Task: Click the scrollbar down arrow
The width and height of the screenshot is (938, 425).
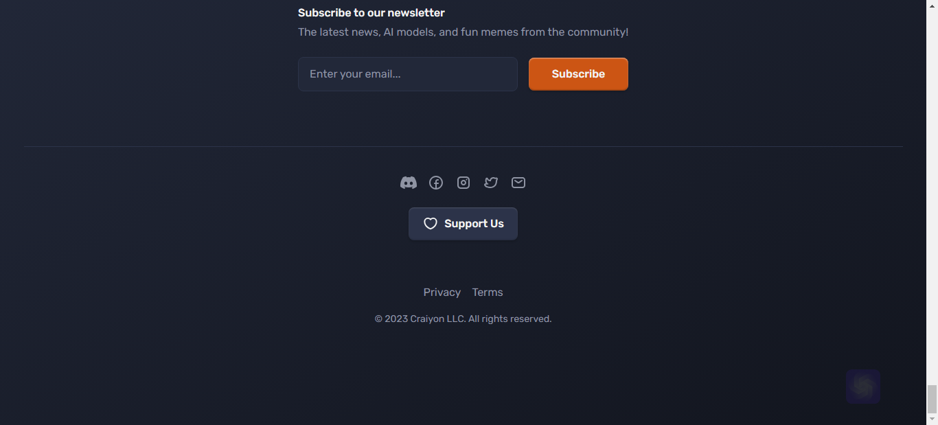Action: tap(932, 419)
